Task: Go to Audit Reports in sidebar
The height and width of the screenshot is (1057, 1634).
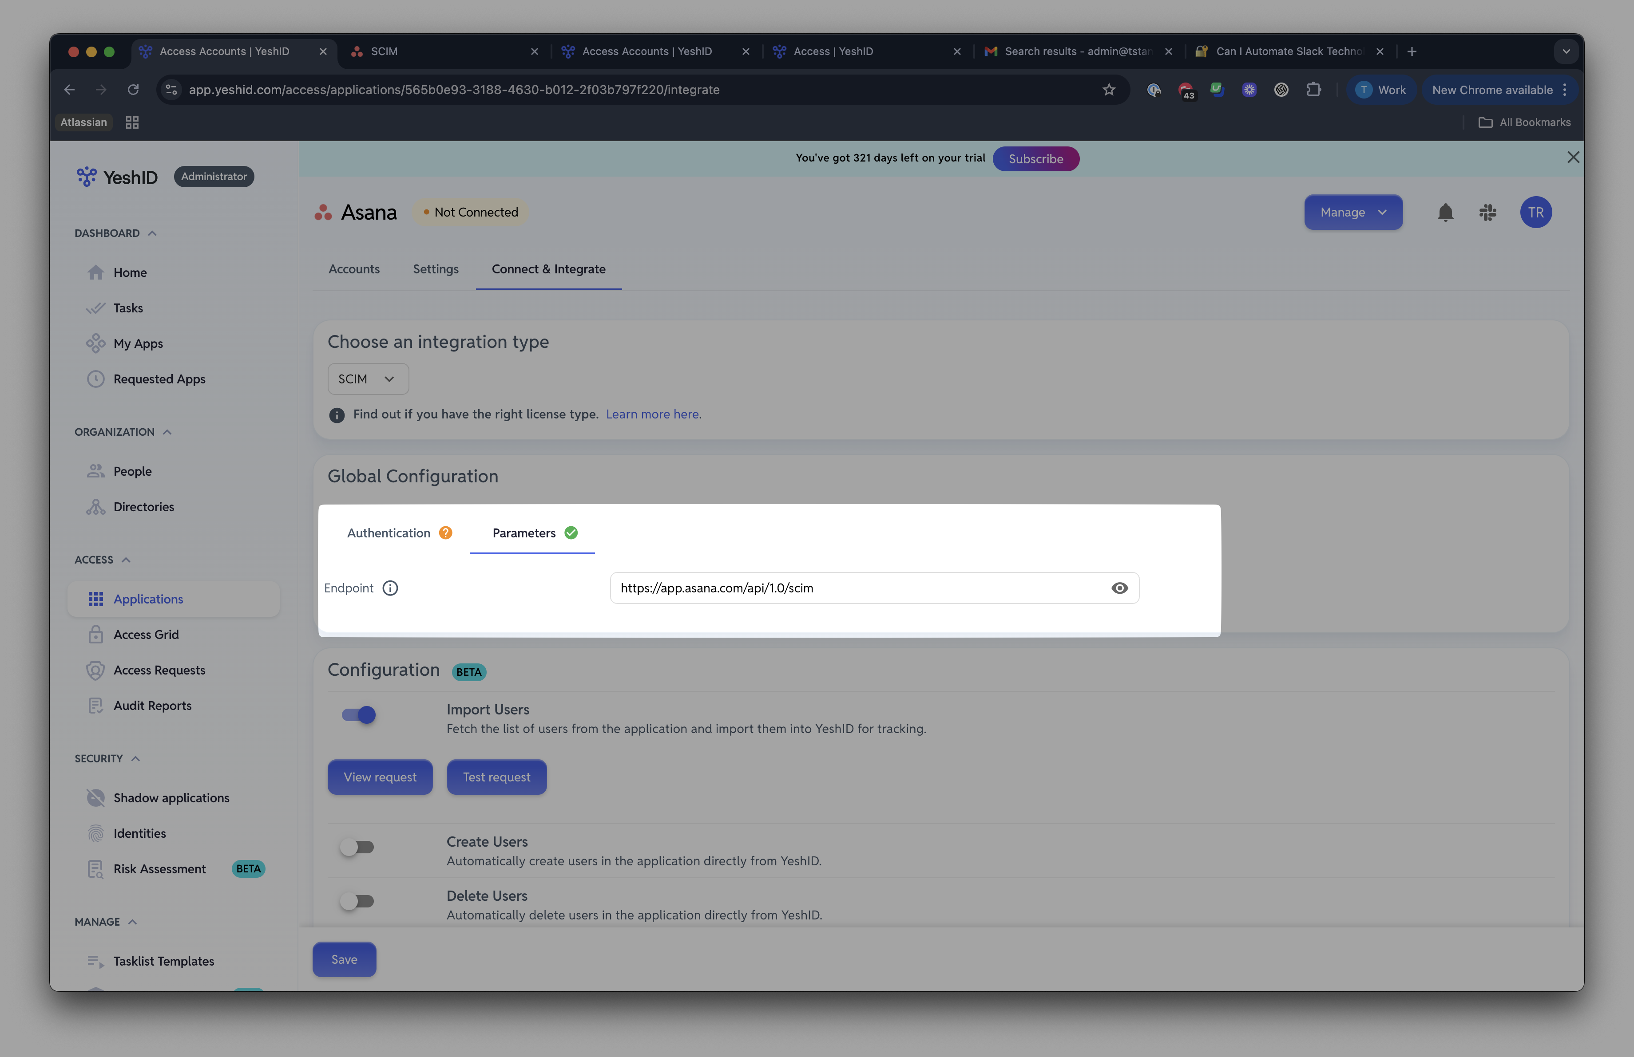Action: click(x=152, y=705)
